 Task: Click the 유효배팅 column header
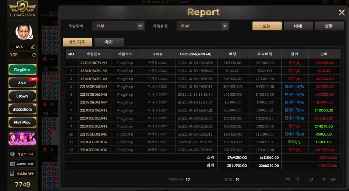point(265,54)
